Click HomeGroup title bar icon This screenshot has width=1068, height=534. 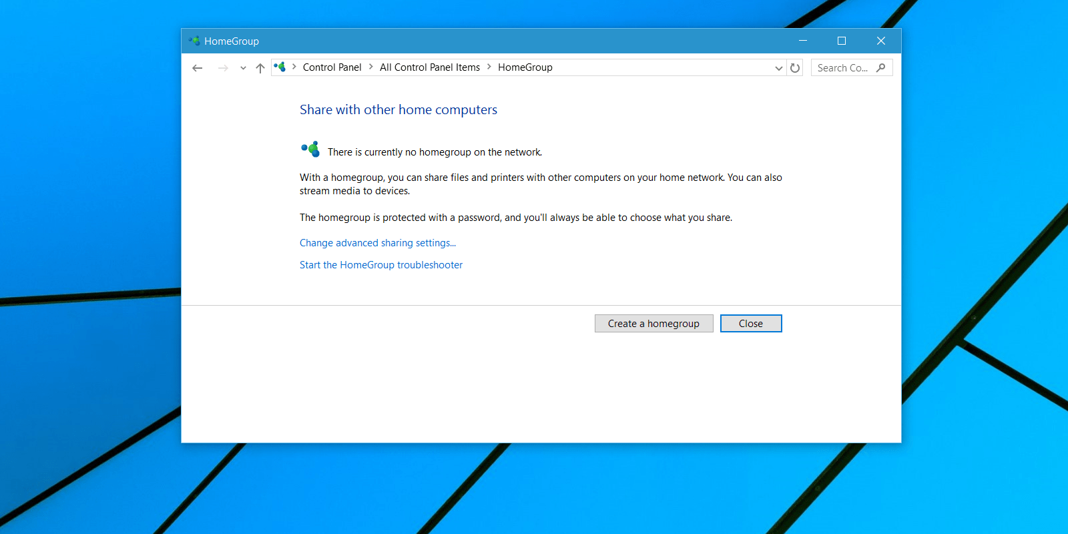tap(194, 41)
